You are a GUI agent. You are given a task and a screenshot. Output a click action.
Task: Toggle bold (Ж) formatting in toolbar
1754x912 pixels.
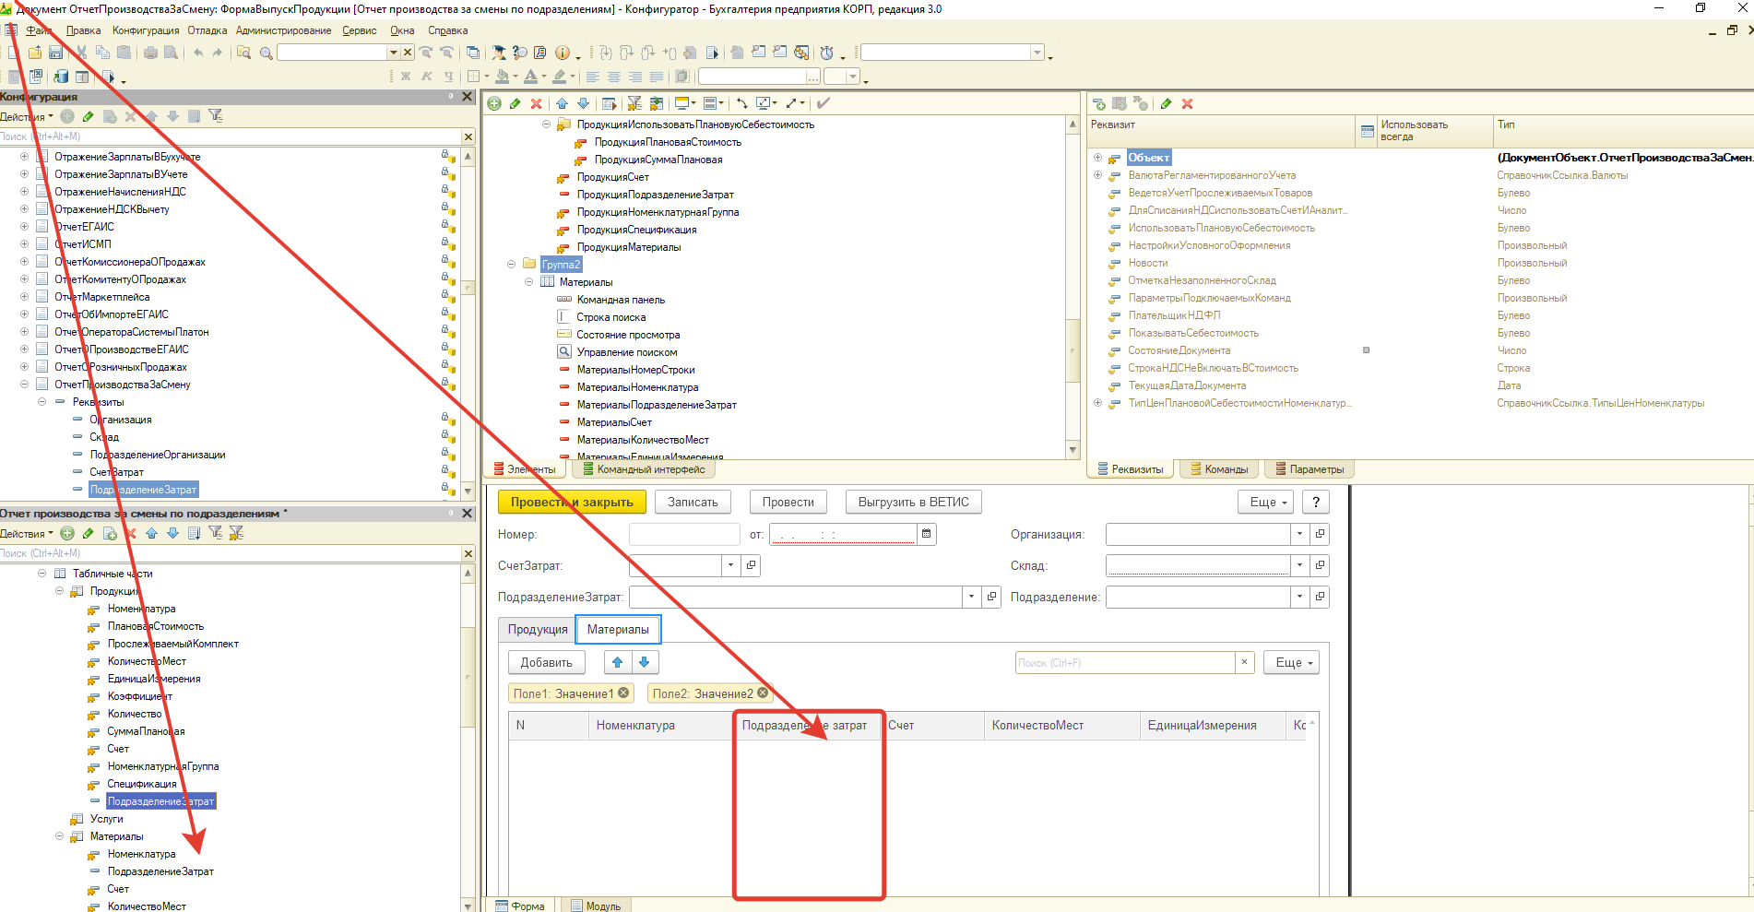pyautogui.click(x=406, y=77)
